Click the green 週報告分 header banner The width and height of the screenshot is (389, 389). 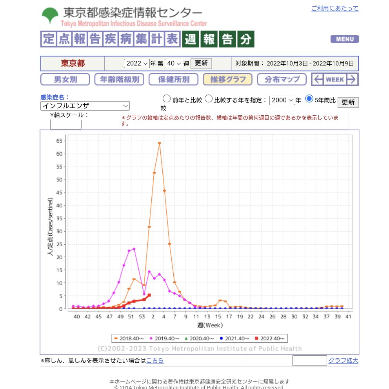coord(218,39)
